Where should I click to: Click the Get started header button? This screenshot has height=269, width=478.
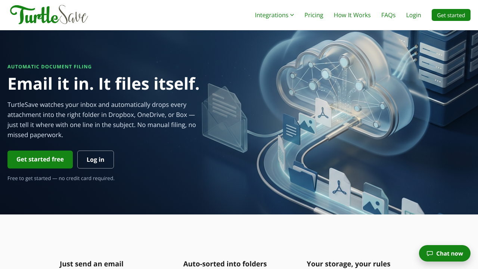[x=451, y=15]
